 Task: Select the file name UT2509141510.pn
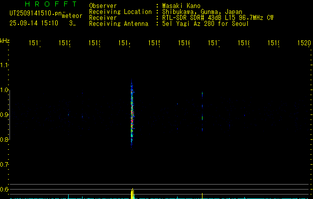36,13
